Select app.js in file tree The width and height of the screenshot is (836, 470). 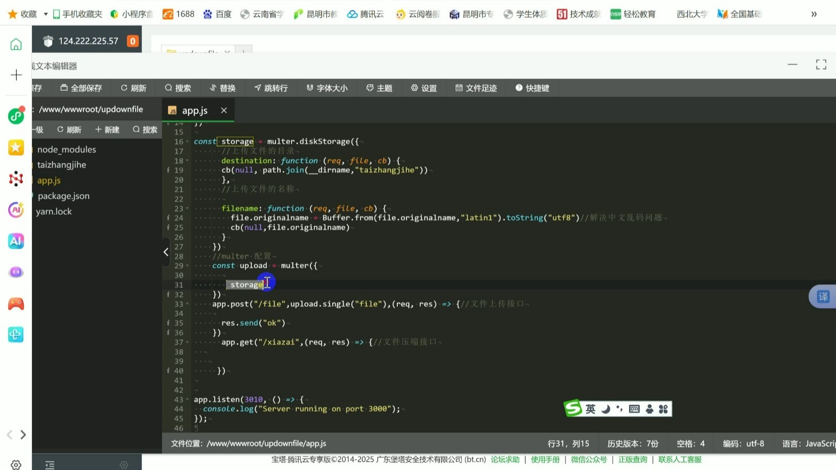pos(49,181)
